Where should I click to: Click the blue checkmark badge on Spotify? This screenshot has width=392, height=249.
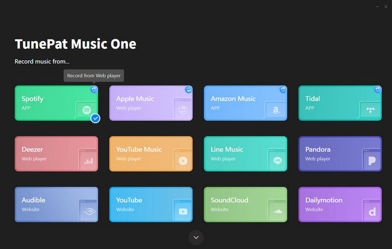tap(95, 118)
